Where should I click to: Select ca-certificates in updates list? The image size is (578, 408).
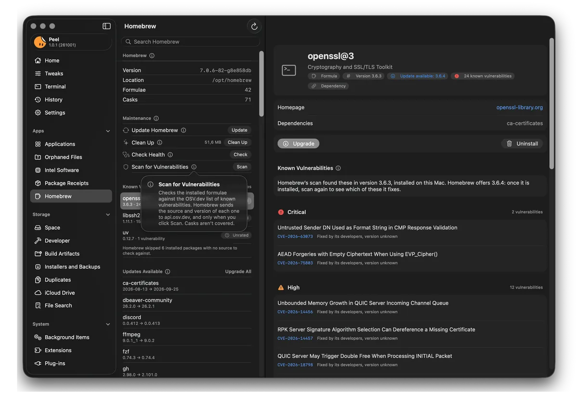(x=187, y=286)
